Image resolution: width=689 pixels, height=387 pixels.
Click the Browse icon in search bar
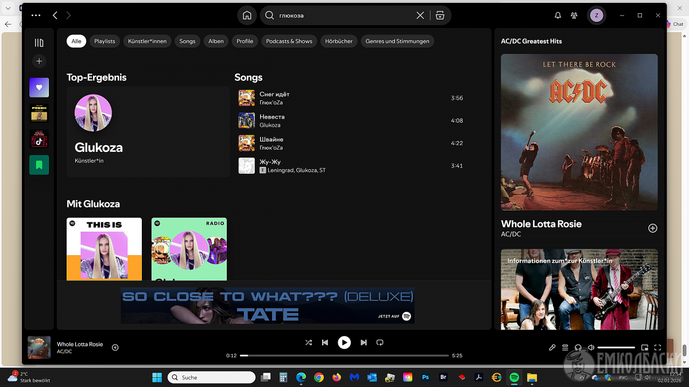440,15
